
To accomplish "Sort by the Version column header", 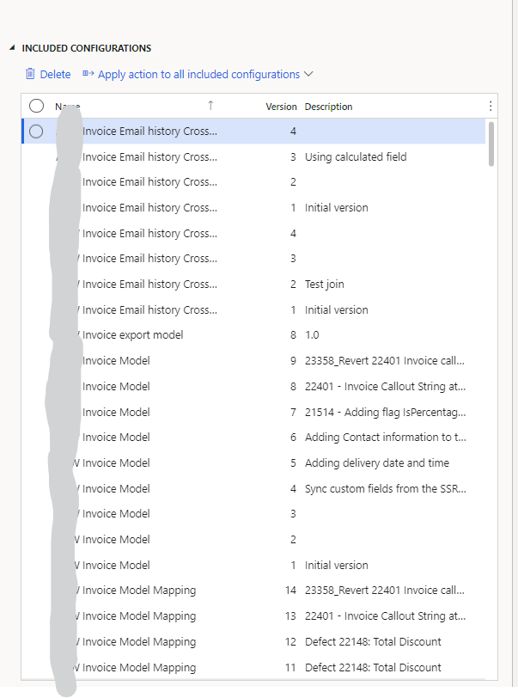I will pos(281,107).
